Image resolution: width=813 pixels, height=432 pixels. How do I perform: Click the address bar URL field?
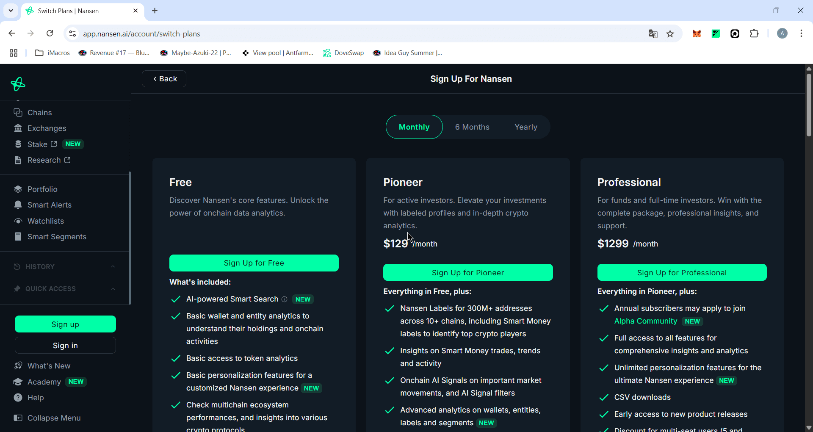pyautogui.click(x=360, y=34)
